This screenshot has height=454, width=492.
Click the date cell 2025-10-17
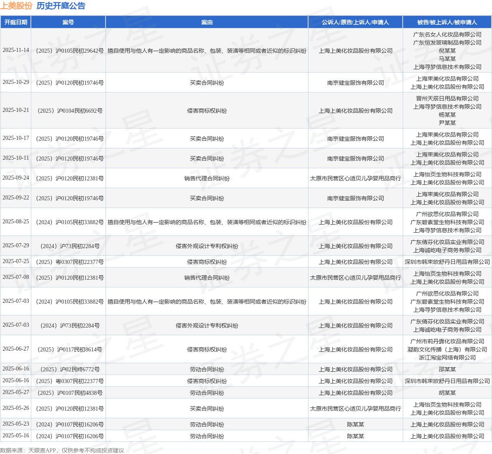pyautogui.click(x=16, y=138)
